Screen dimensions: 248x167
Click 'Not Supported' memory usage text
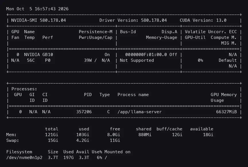(137, 60)
